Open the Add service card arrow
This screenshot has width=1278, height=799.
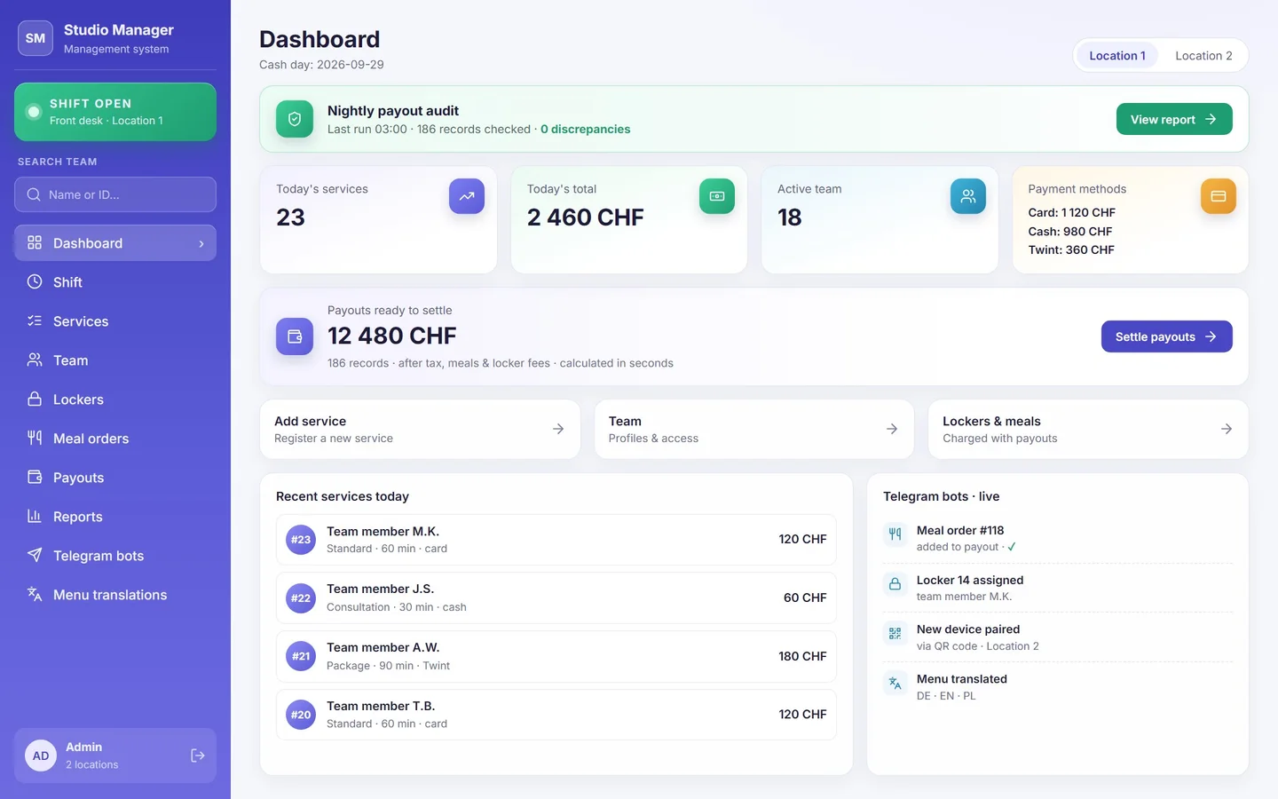click(558, 429)
